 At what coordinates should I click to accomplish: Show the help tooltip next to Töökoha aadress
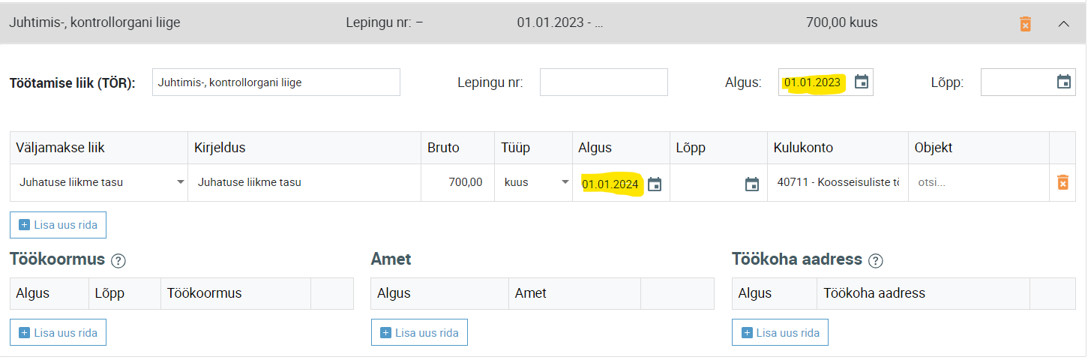[876, 261]
